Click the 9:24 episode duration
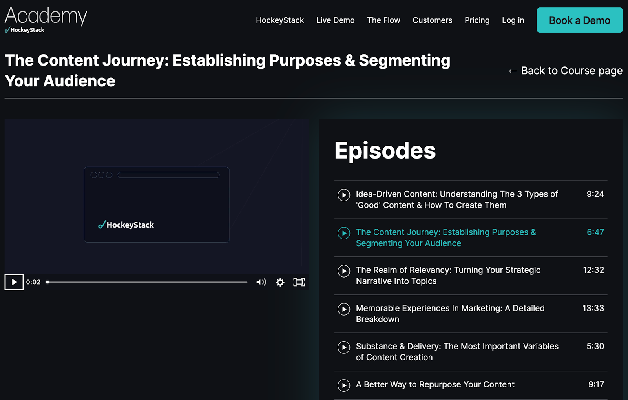628x400 pixels. click(x=595, y=194)
